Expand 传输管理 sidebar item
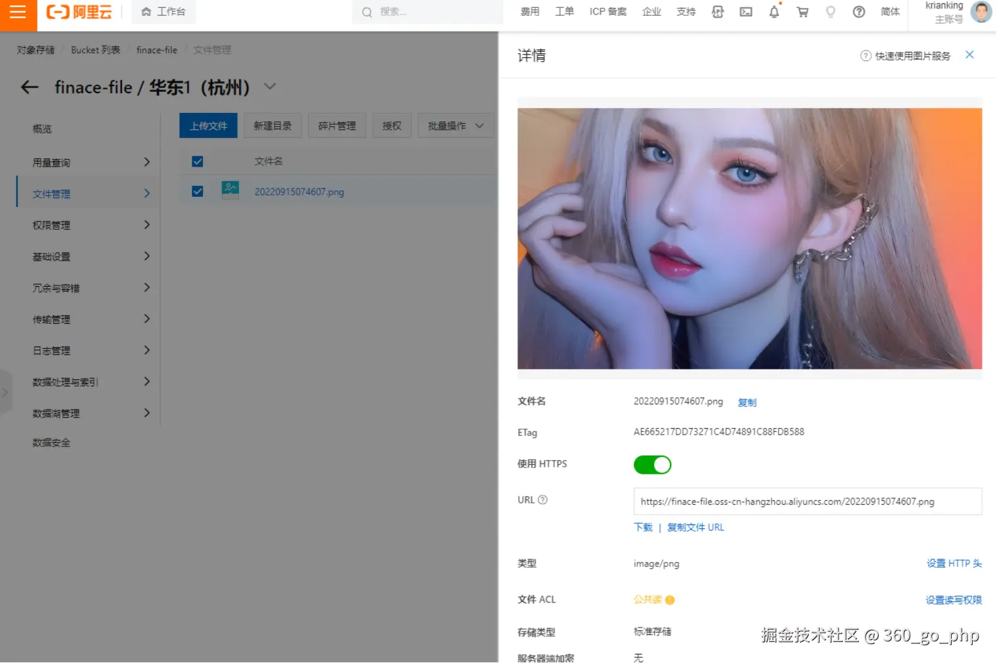The image size is (997, 663). click(x=89, y=319)
